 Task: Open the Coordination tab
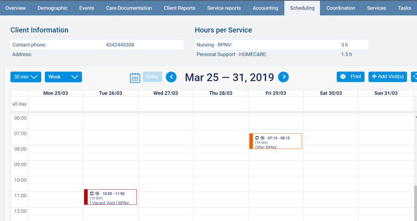(341, 8)
